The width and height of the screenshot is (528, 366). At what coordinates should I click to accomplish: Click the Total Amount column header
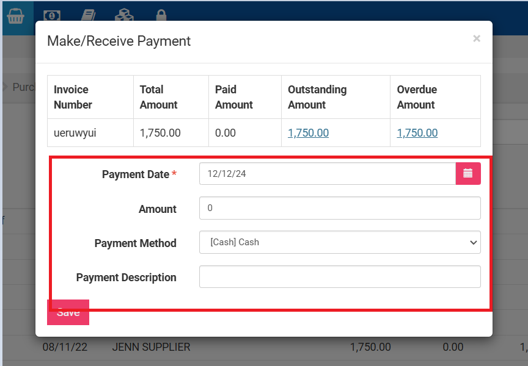tap(171, 97)
